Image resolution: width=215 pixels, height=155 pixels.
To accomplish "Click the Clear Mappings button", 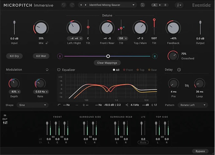I will 107,63.
